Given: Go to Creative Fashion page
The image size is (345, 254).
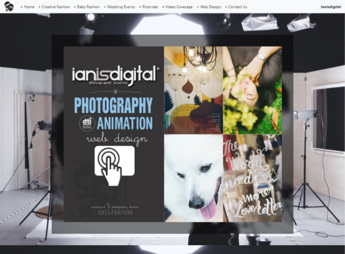Looking at the screenshot, I should (x=54, y=7).
